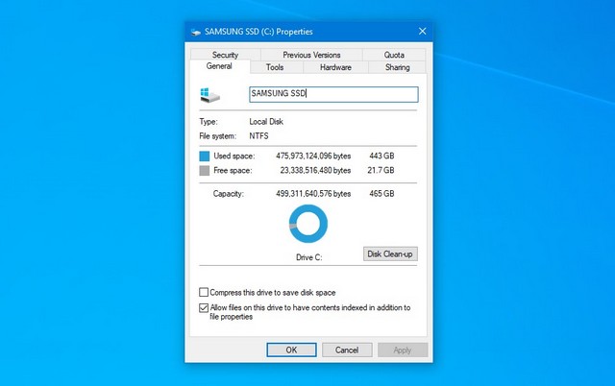The image size is (615, 386).
Task: Click the blue Used space color swatch
Action: (205, 157)
